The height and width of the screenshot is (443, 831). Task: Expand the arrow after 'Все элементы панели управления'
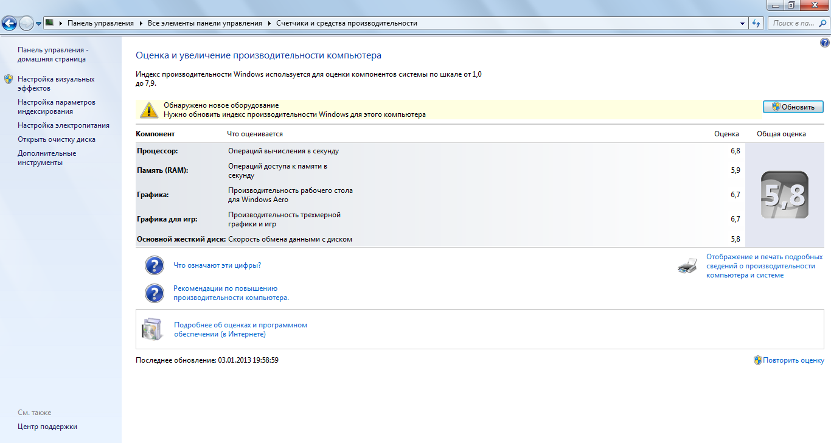pos(269,23)
